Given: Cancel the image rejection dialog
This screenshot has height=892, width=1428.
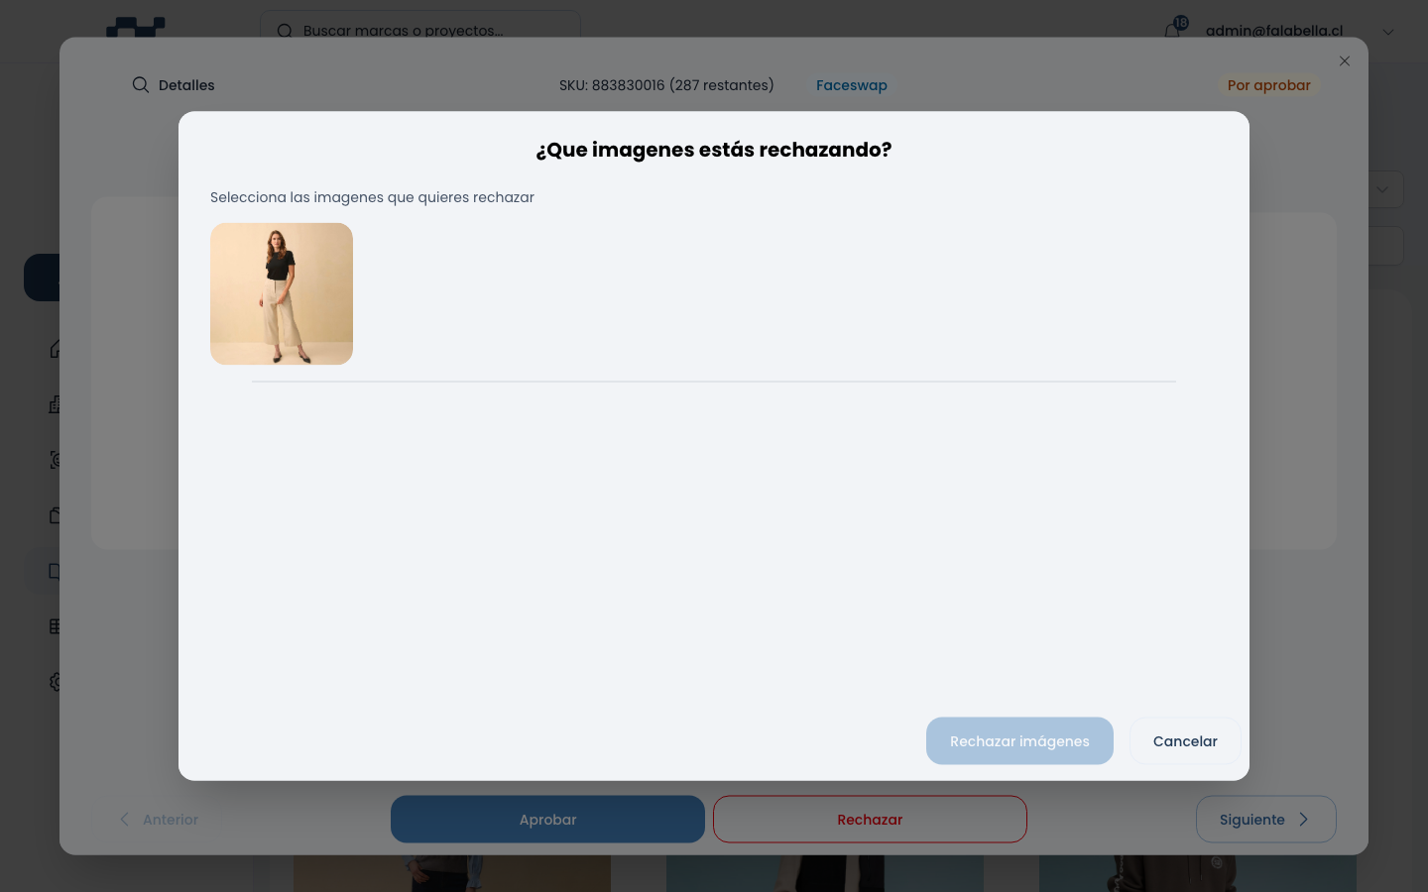Looking at the screenshot, I should pyautogui.click(x=1185, y=741).
